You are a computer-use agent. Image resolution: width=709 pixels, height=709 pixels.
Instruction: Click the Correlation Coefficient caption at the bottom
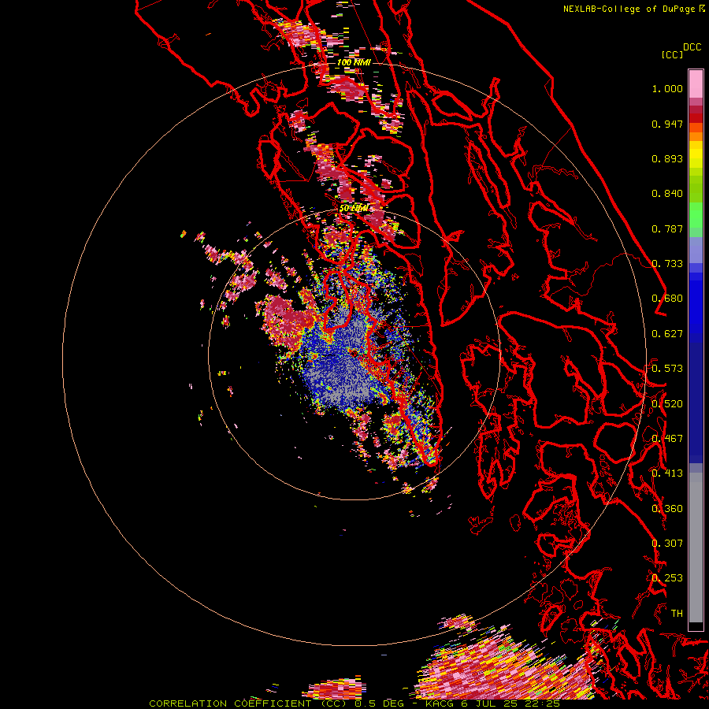click(354, 703)
